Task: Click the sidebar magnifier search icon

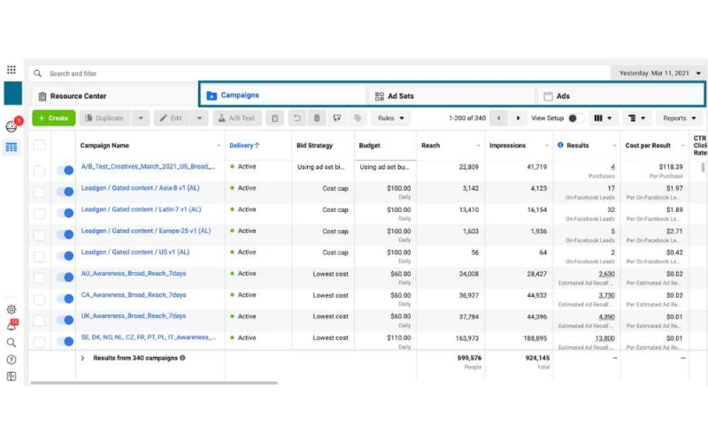Action: pos(12,343)
